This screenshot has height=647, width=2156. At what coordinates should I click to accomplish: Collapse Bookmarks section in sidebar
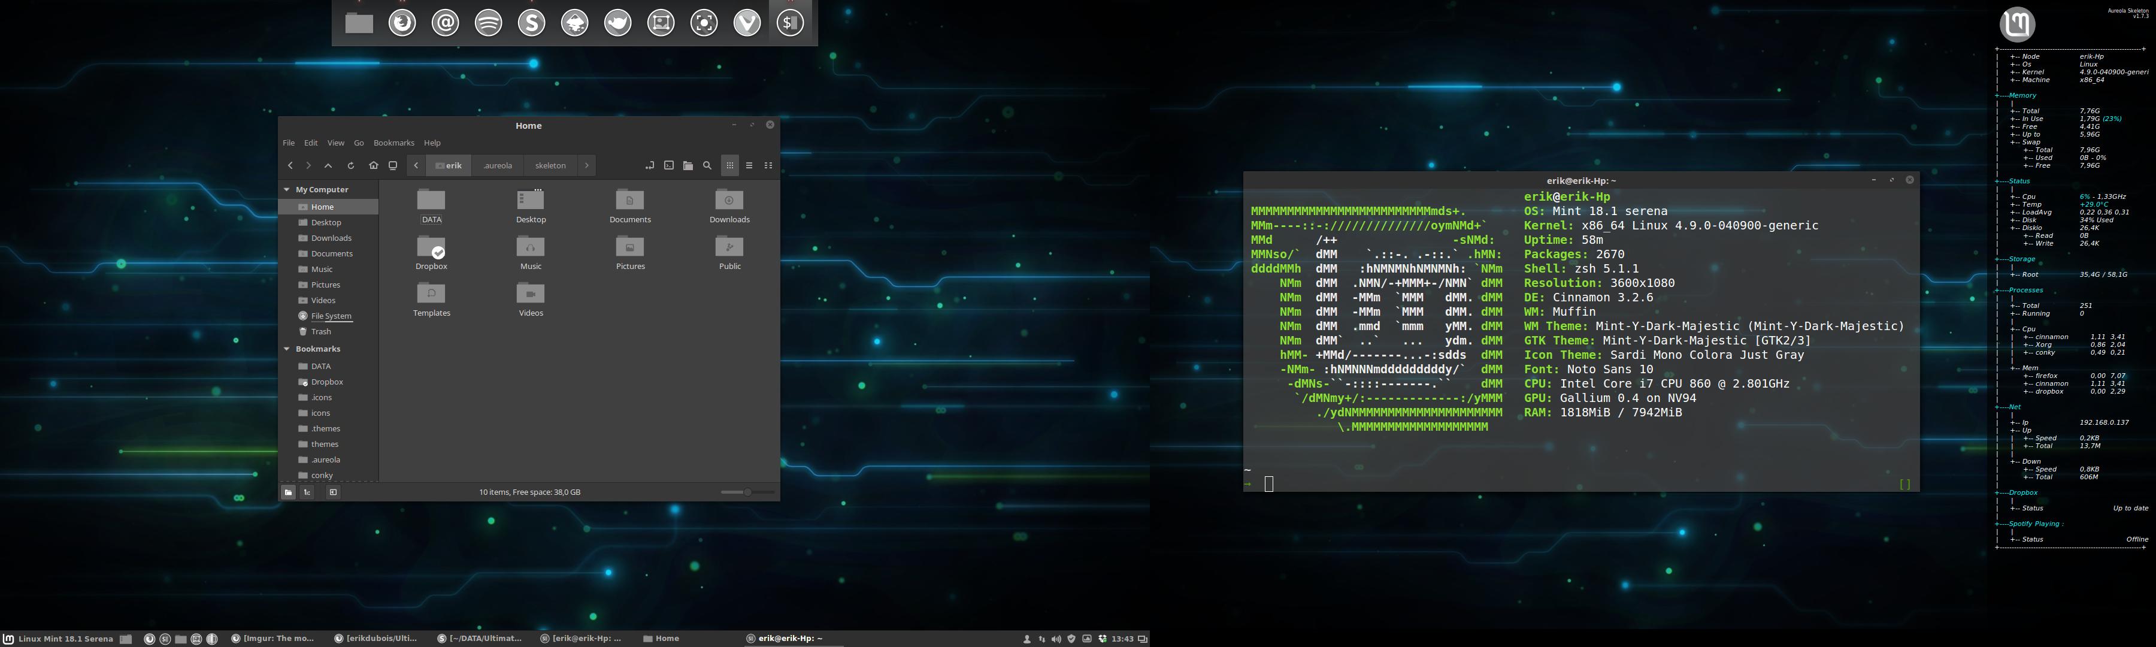tap(287, 349)
